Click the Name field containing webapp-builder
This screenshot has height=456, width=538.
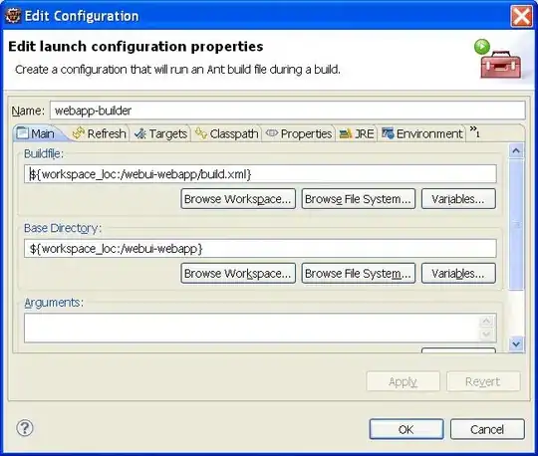288,111
